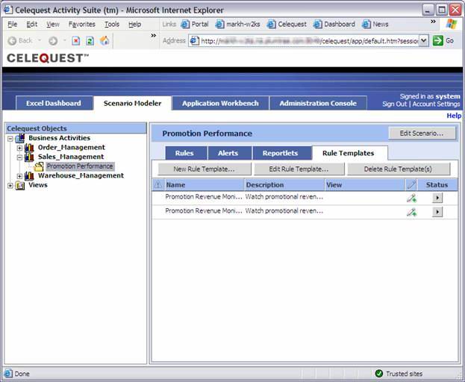Screen dimensions: 465x382
Task: Click the New Rule Template... button
Action: (x=204, y=169)
